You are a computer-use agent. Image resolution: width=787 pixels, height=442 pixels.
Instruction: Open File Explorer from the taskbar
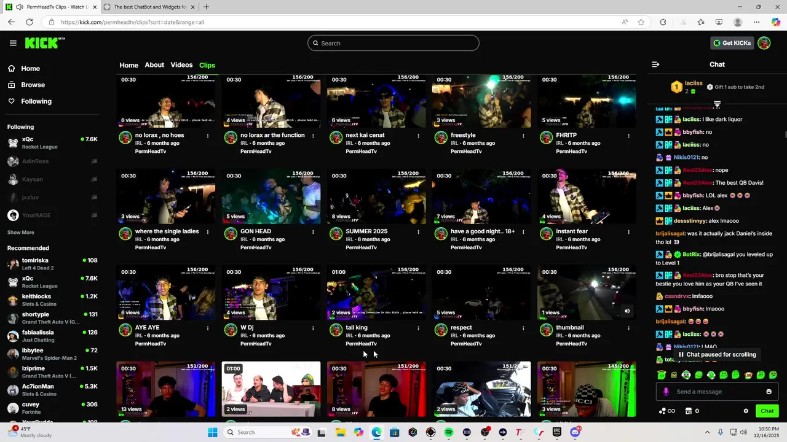(340, 432)
